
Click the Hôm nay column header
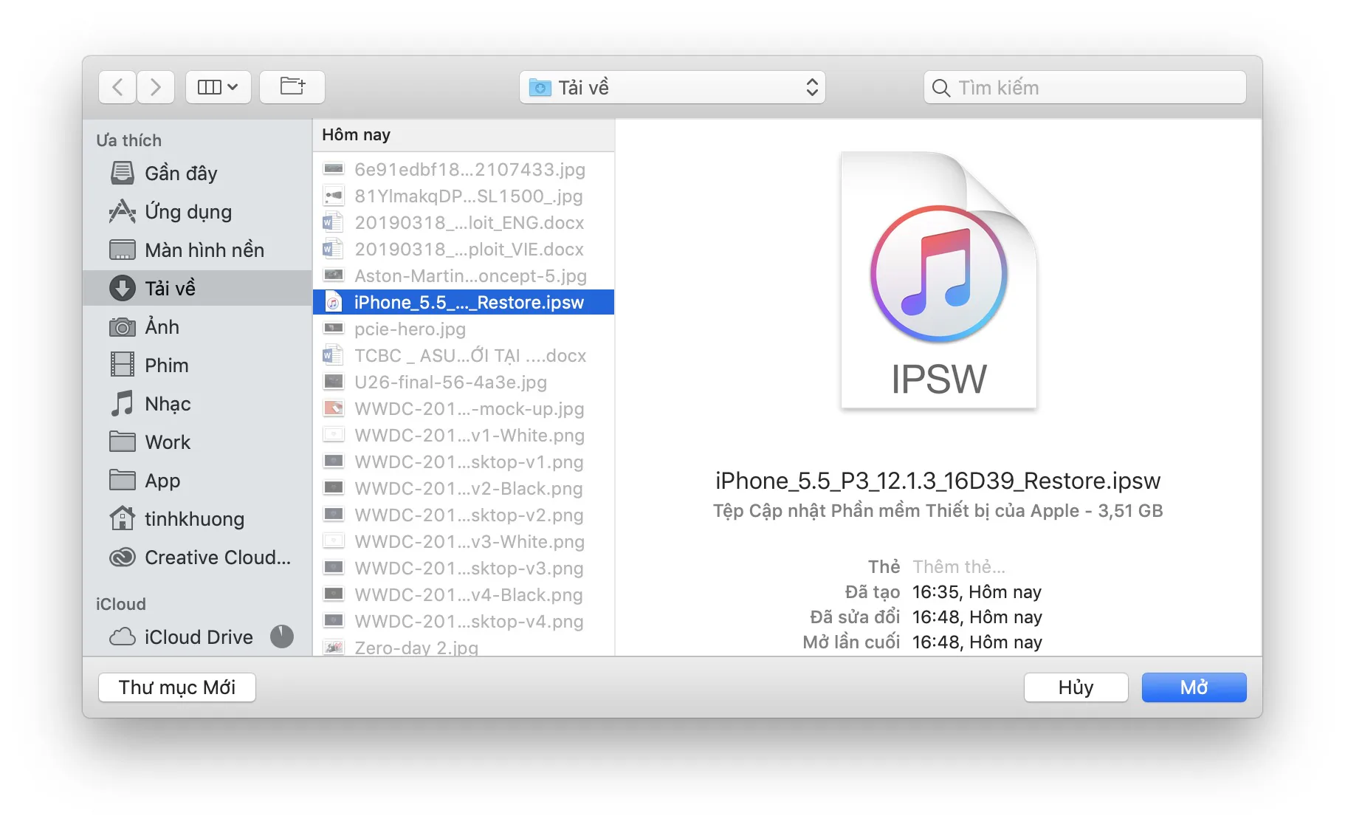464,135
